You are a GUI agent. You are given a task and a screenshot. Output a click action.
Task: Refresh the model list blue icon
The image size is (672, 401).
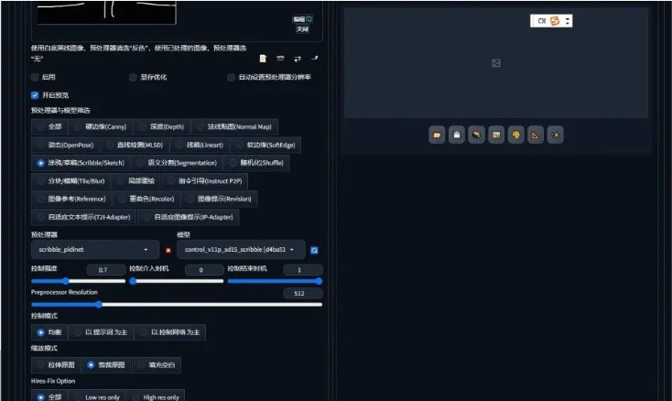tap(314, 250)
